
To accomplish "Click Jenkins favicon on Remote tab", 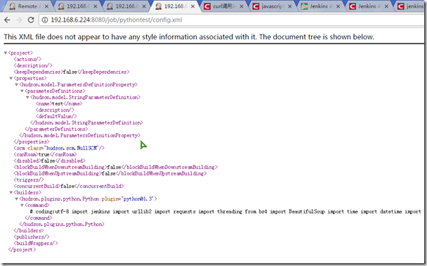I will click(12, 6).
